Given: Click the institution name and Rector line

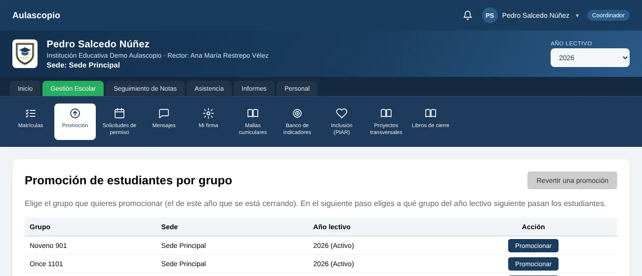Looking at the screenshot, I should pyautogui.click(x=158, y=55).
